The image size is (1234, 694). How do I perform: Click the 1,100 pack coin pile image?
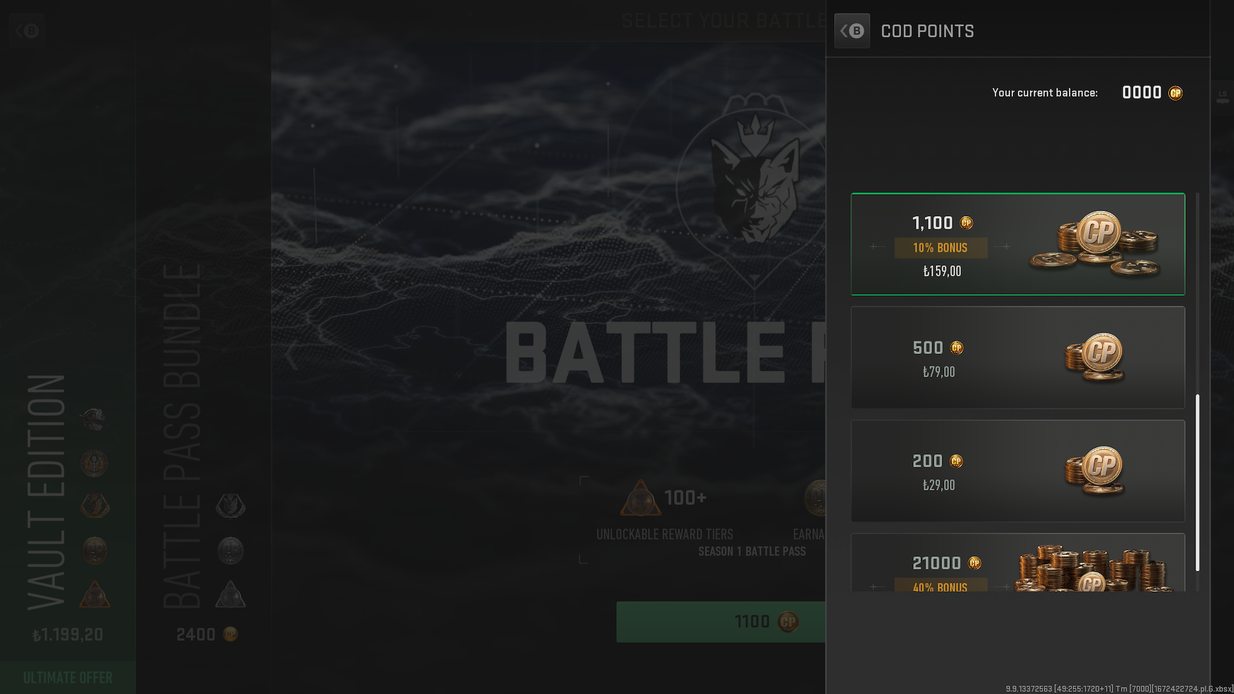point(1095,244)
